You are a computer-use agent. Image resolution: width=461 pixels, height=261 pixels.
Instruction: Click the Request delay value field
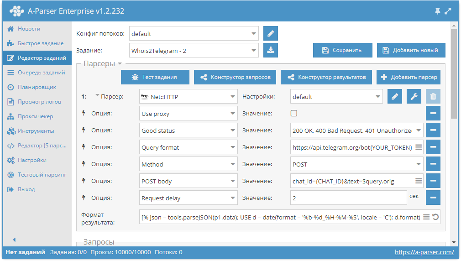pyautogui.click(x=348, y=198)
